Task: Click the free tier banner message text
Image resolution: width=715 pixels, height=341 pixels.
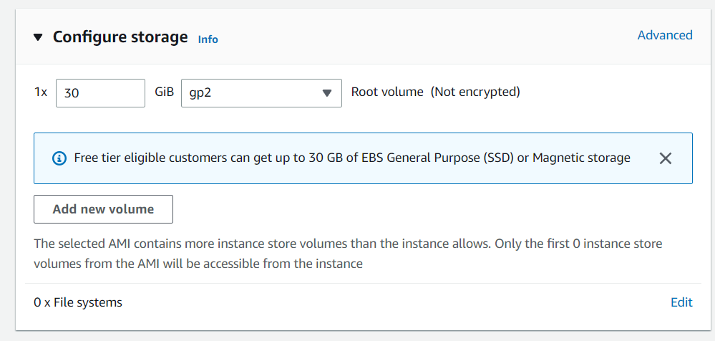Action: [352, 158]
